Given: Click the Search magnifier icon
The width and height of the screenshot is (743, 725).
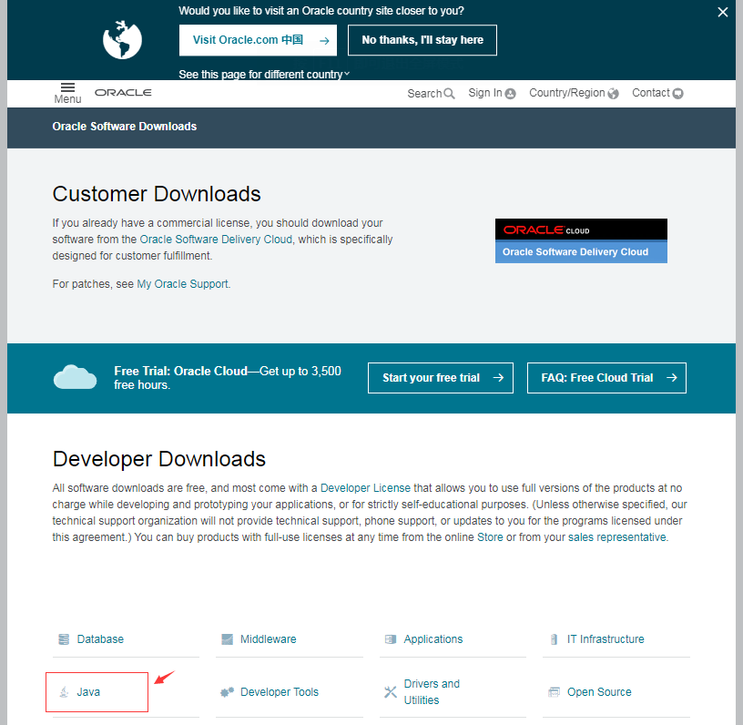Looking at the screenshot, I should [449, 93].
